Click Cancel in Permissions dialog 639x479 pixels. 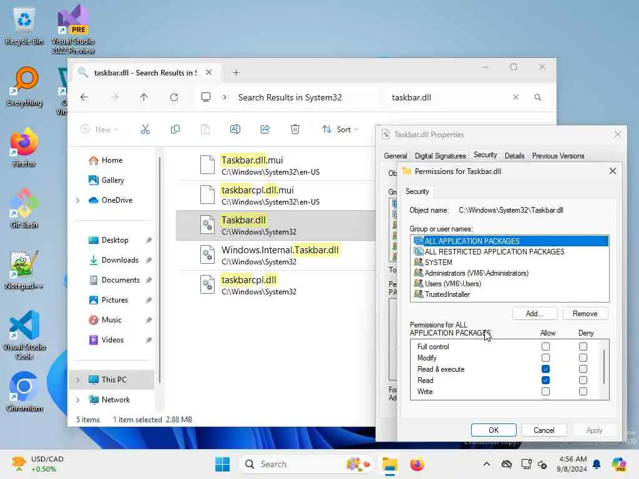pyautogui.click(x=544, y=430)
